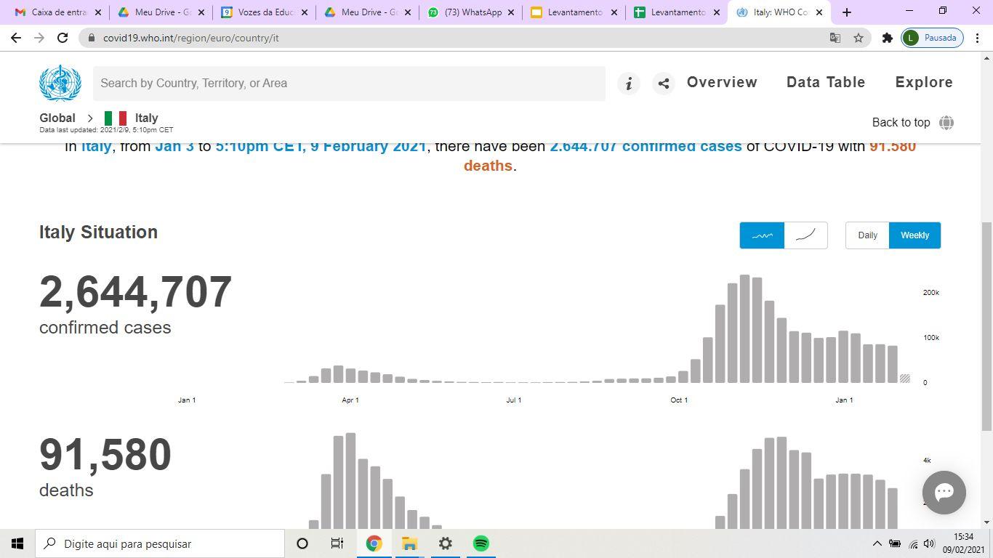Switch chart to cumulative curve view toggle
This screenshot has height=558, width=993.
tap(805, 235)
